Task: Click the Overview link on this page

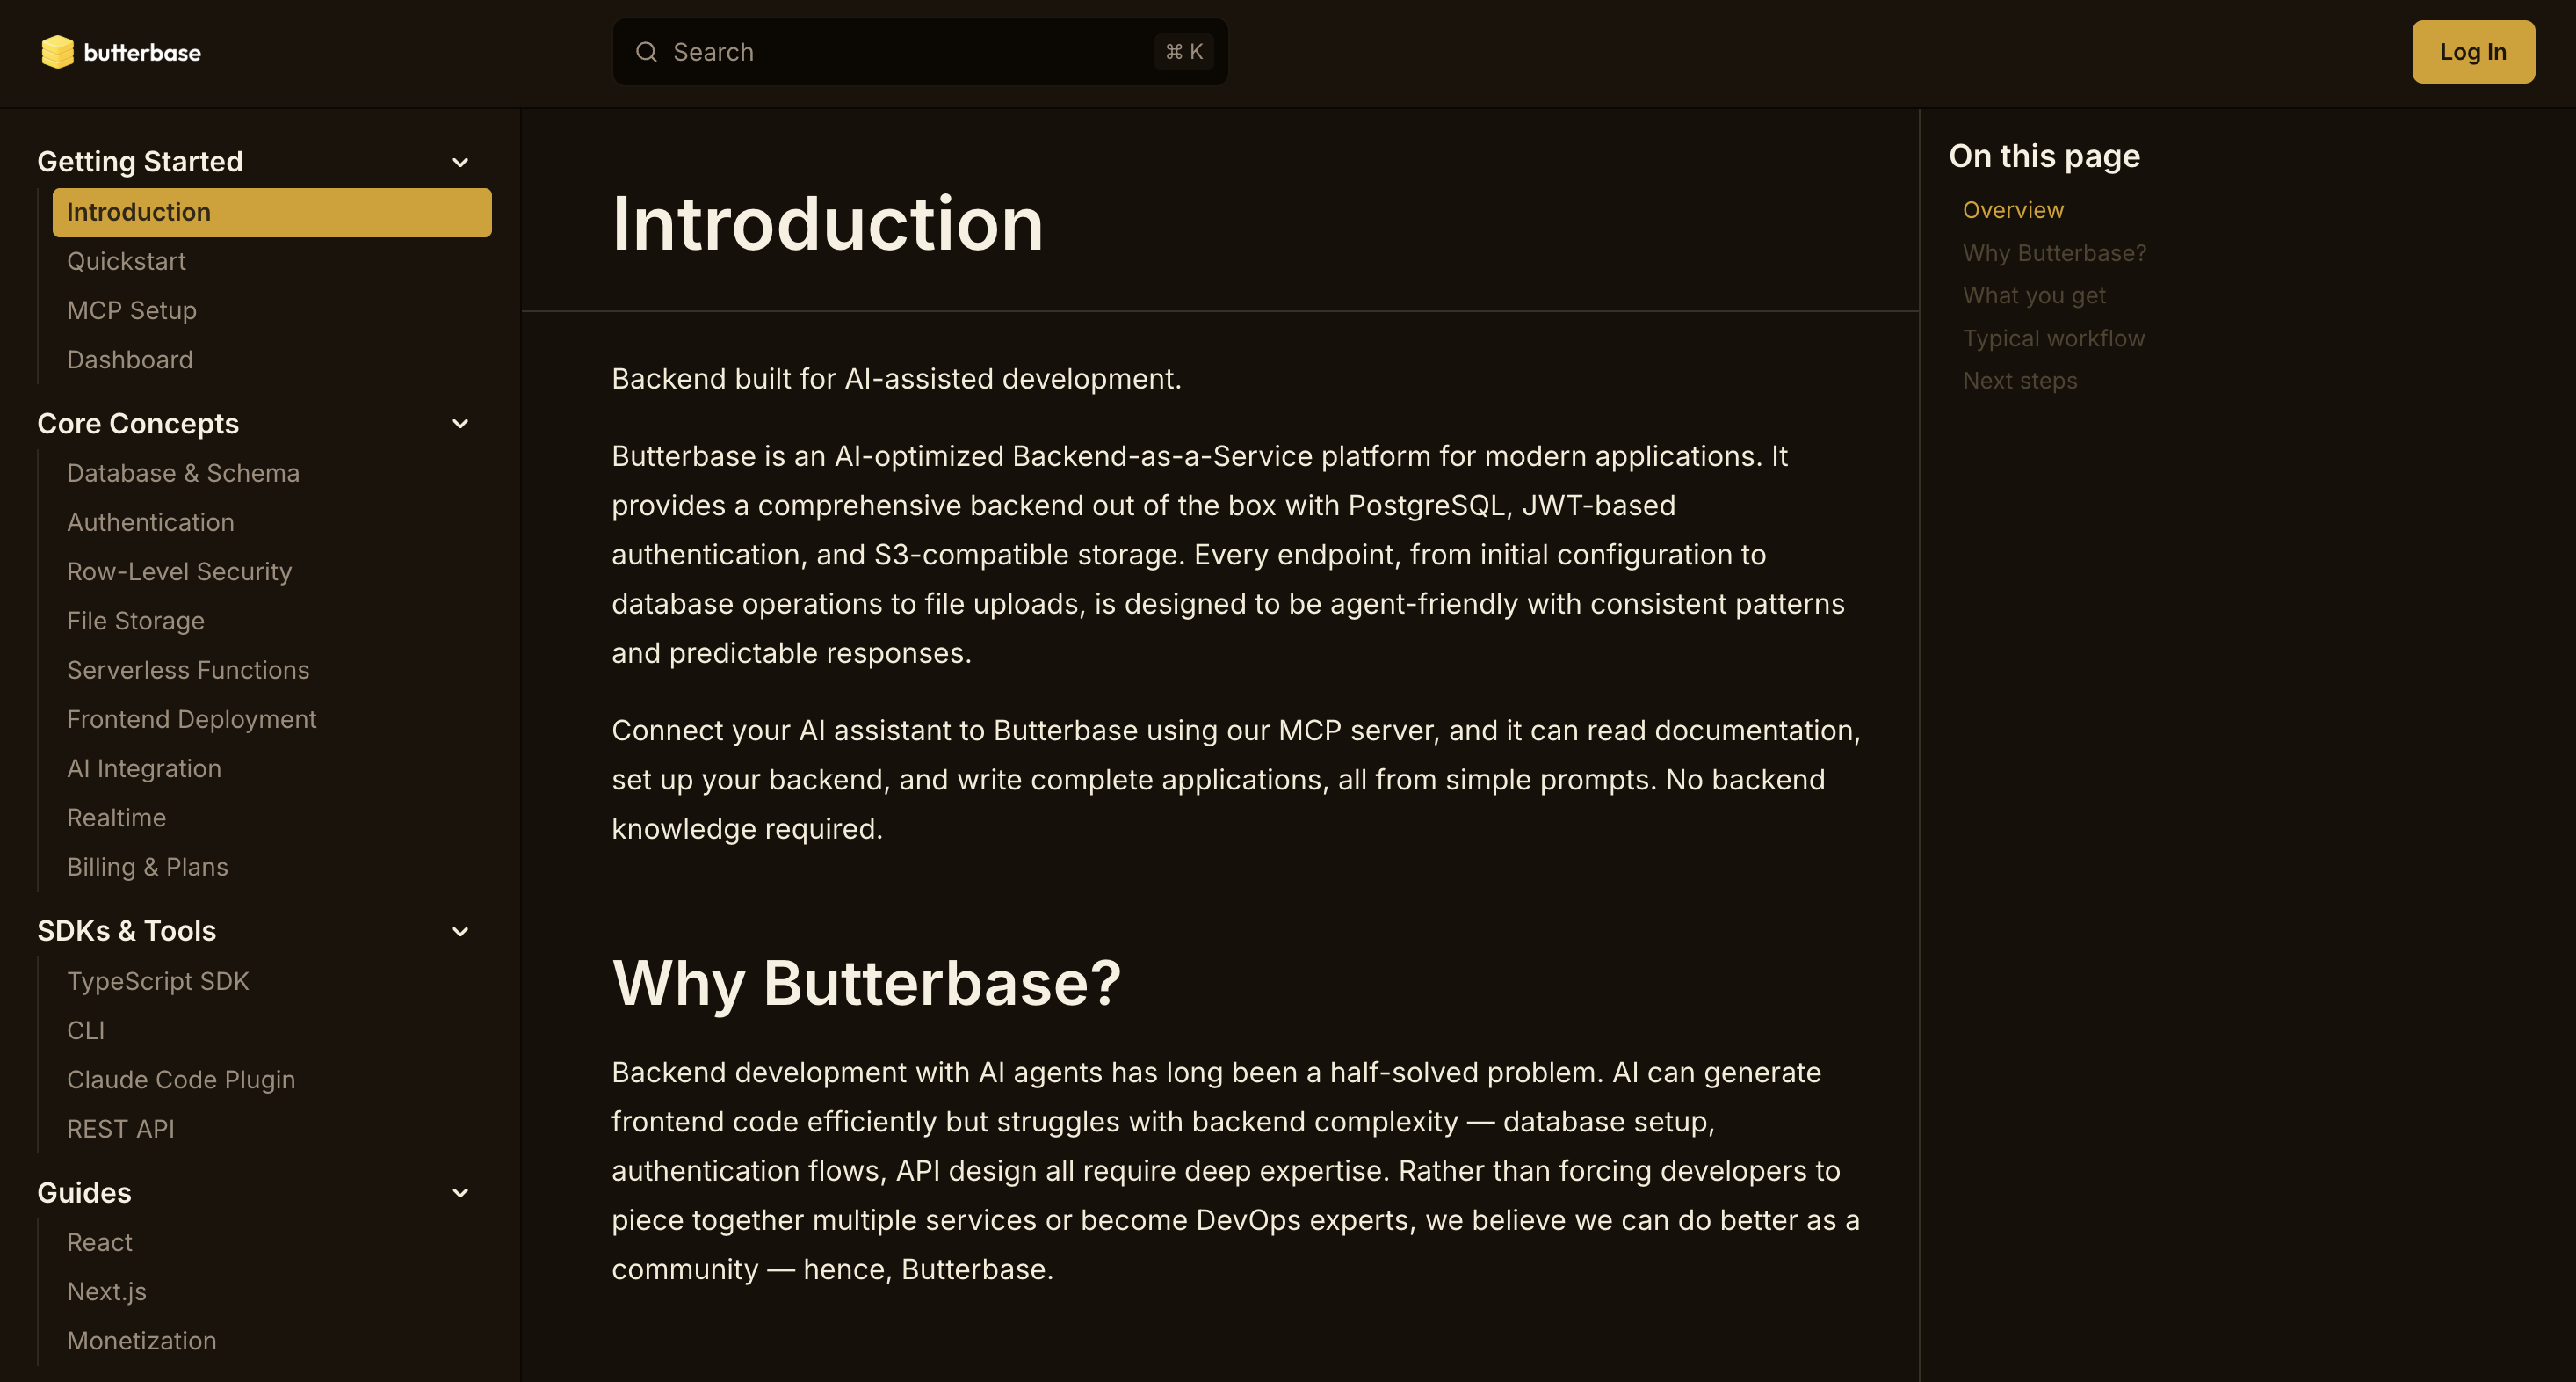Action: point(2012,209)
